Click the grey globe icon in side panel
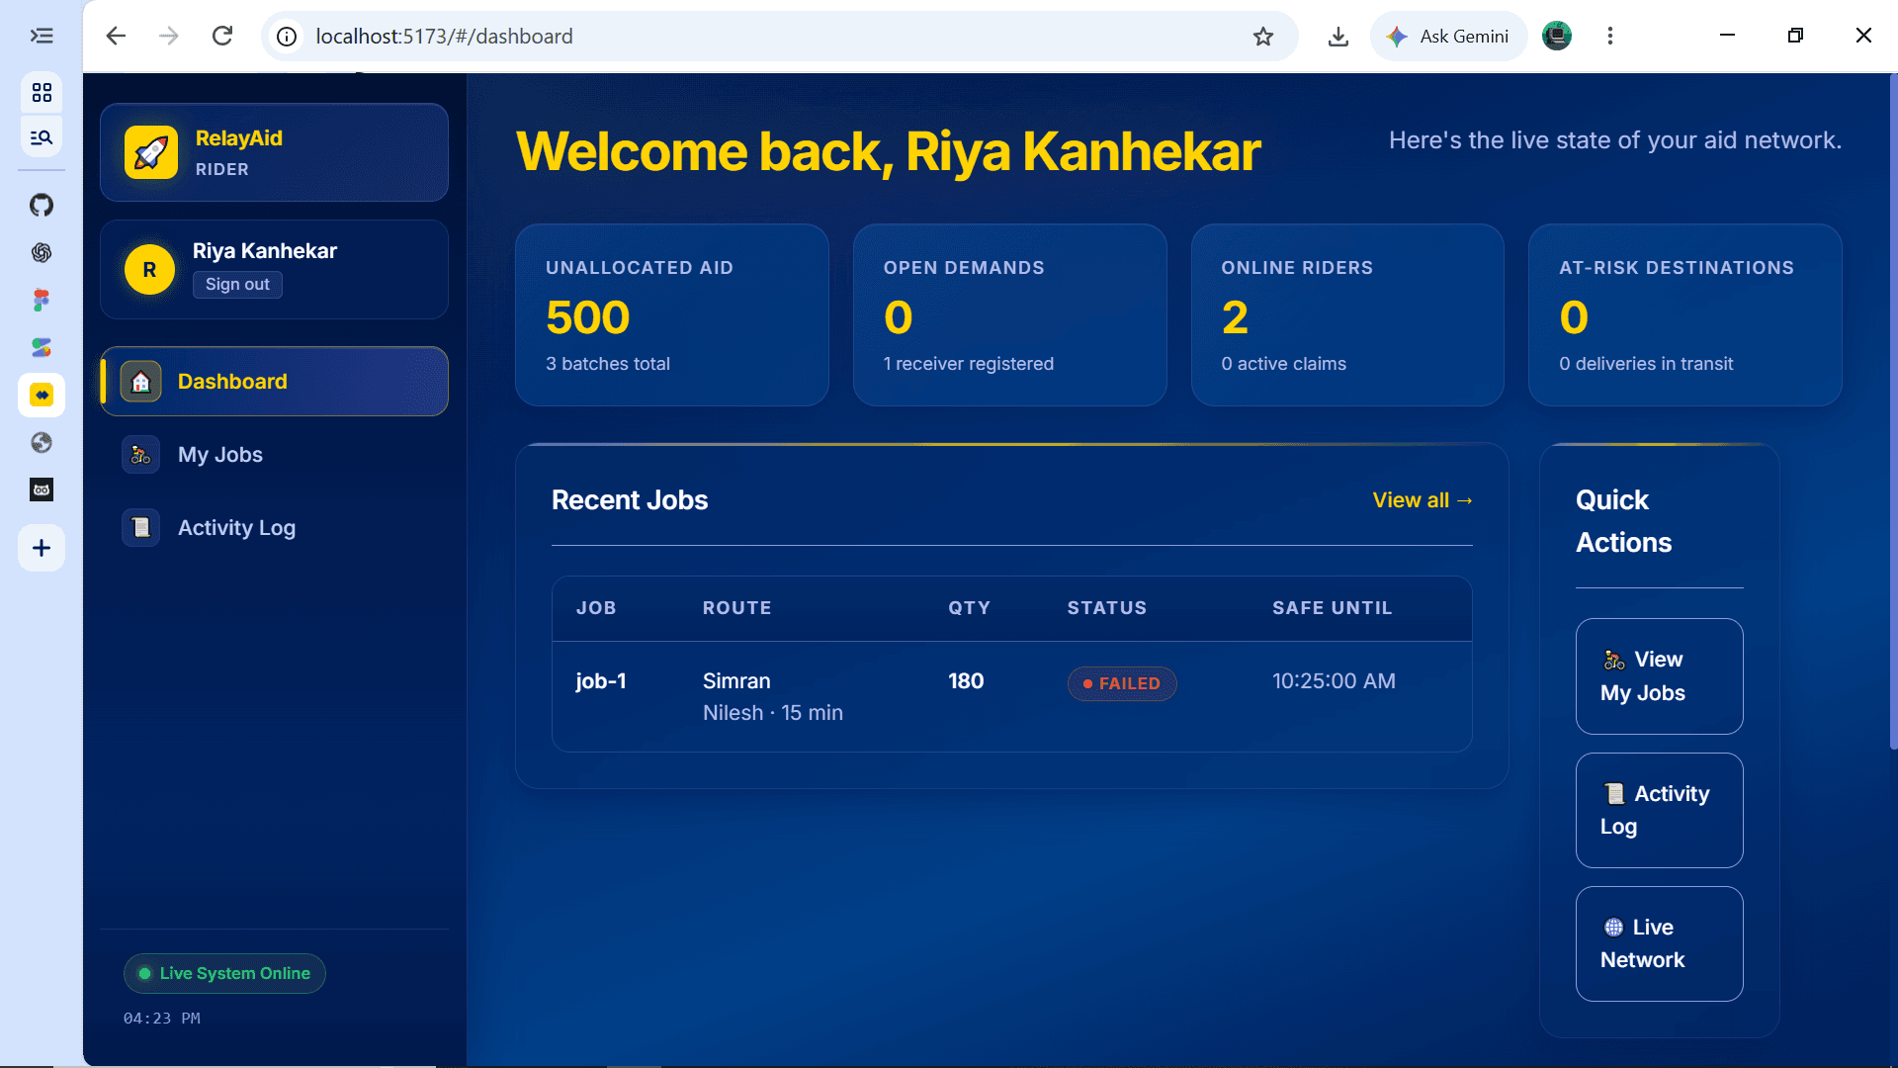This screenshot has height=1068, width=1898. click(x=42, y=443)
